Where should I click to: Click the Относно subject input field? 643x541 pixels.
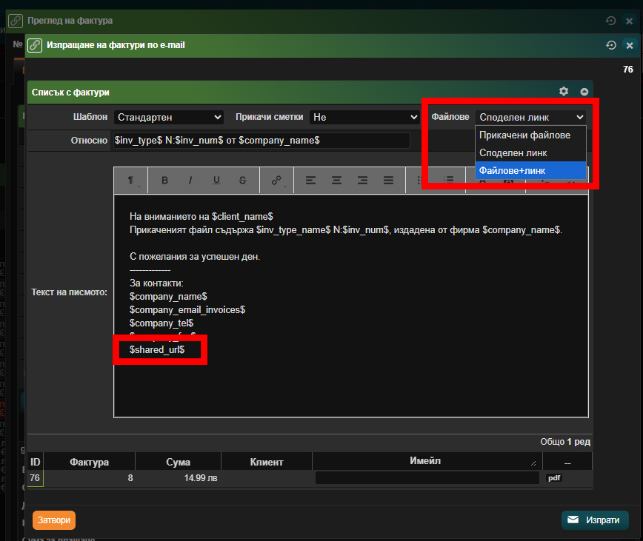[x=260, y=140]
